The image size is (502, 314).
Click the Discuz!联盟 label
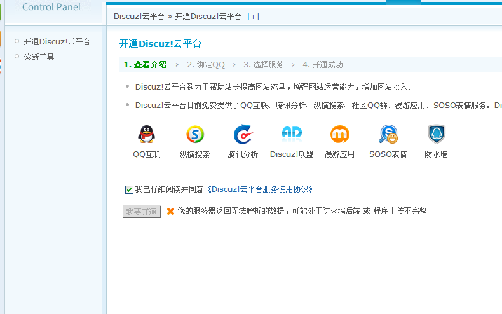(x=292, y=154)
